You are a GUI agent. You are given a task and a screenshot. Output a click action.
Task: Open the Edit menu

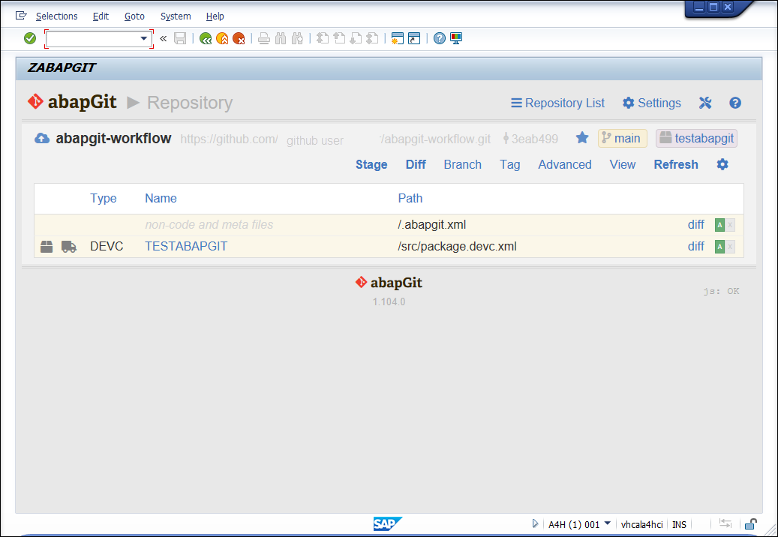point(101,16)
